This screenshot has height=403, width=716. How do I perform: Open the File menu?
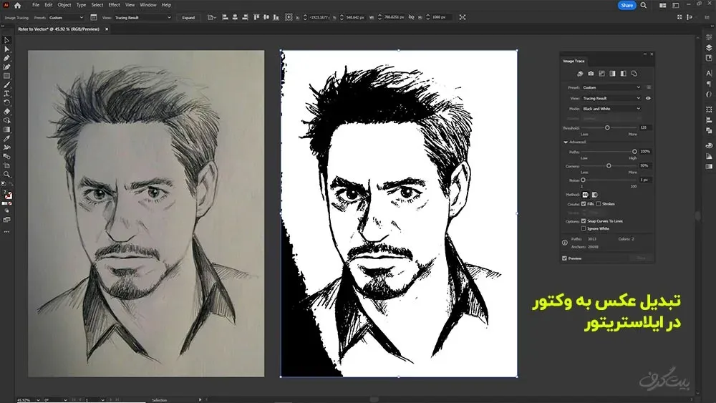(36, 5)
